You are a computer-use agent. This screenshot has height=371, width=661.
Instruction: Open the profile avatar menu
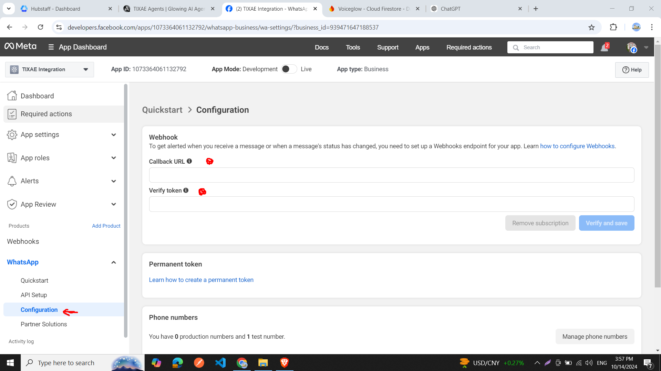tap(631, 47)
